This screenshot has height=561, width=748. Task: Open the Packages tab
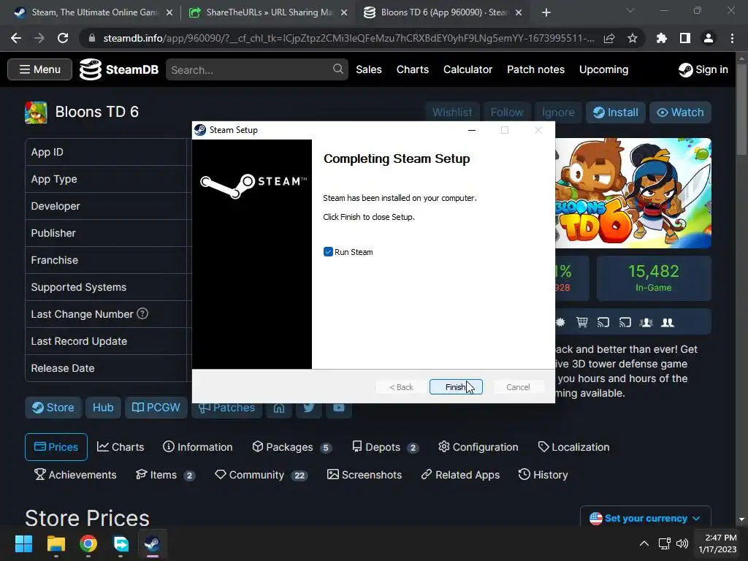coord(291,447)
